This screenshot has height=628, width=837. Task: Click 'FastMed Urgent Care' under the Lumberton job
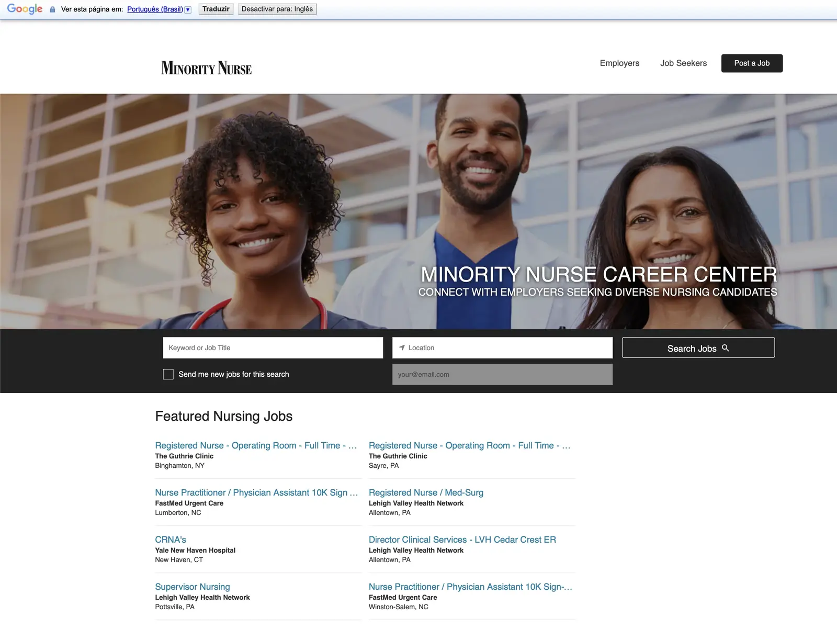click(x=189, y=503)
